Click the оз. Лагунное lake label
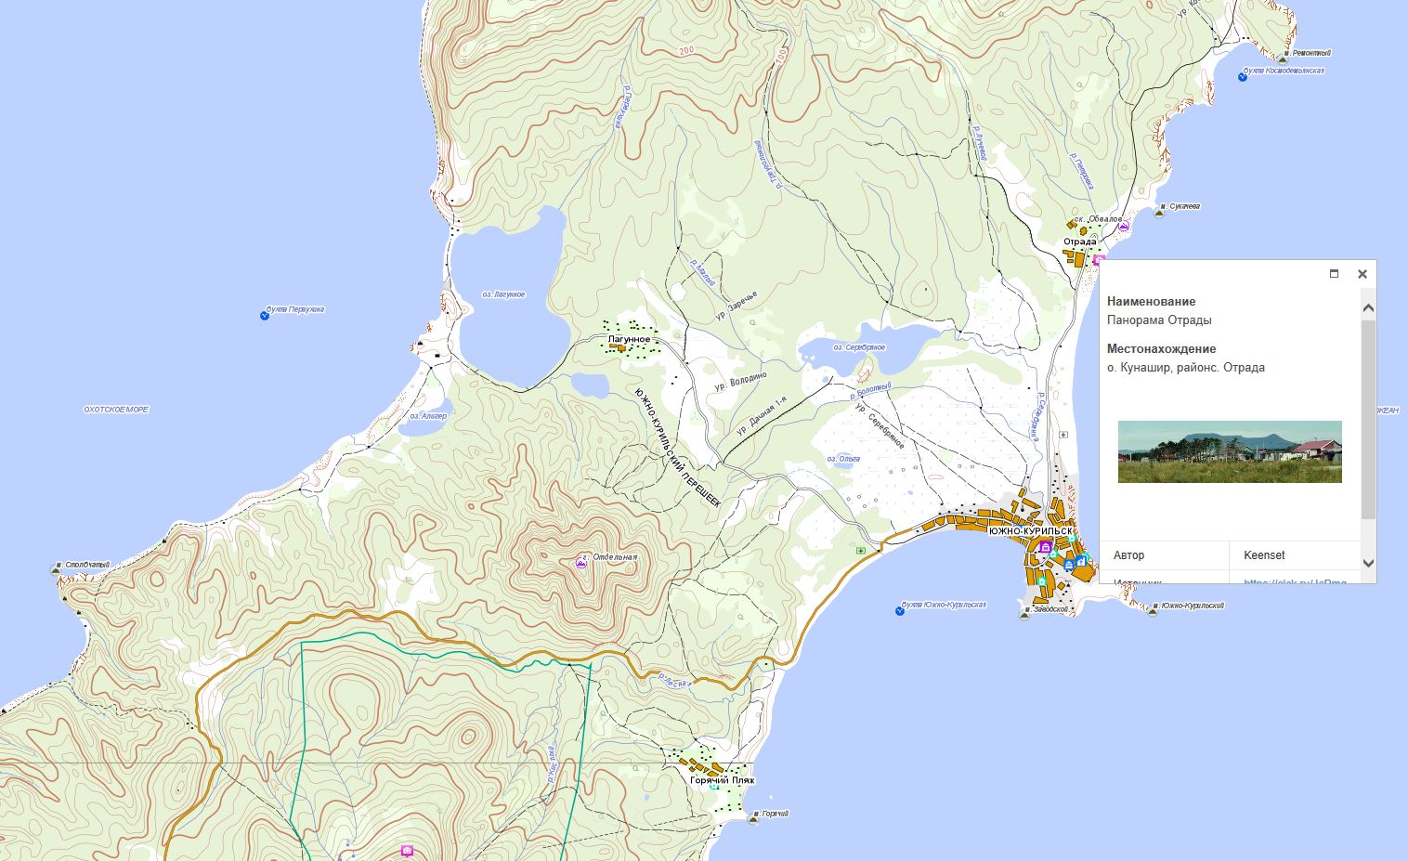 pyautogui.click(x=503, y=294)
